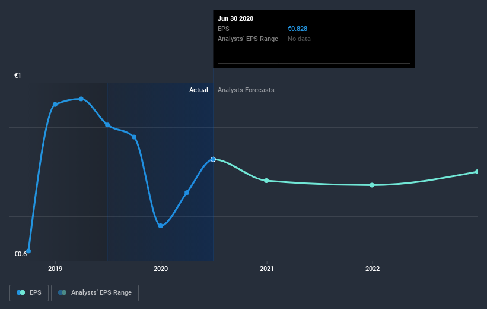Toggle the Analysts' EPS Range legend series
Viewport: 487px width, 309px height.
pos(95,292)
